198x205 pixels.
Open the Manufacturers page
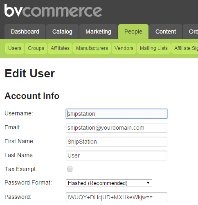92,48
